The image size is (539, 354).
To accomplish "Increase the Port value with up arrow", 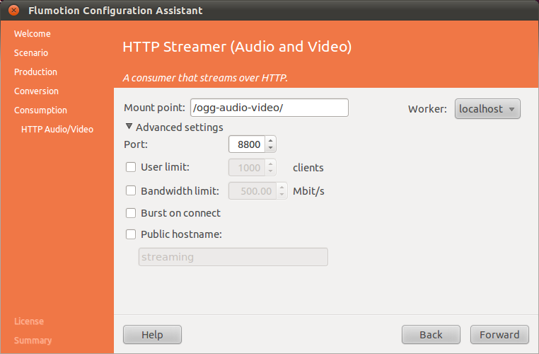I will pos(270,141).
